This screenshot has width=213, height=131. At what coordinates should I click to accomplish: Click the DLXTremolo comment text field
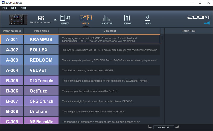tap(109, 81)
